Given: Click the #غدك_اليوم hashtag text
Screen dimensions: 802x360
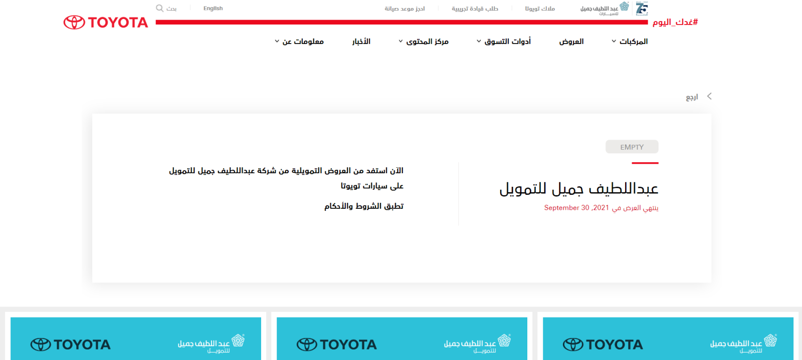Looking at the screenshot, I should pos(675,22).
